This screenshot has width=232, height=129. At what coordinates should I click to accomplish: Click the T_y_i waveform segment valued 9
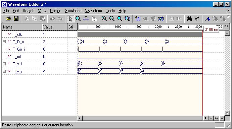(110, 71)
